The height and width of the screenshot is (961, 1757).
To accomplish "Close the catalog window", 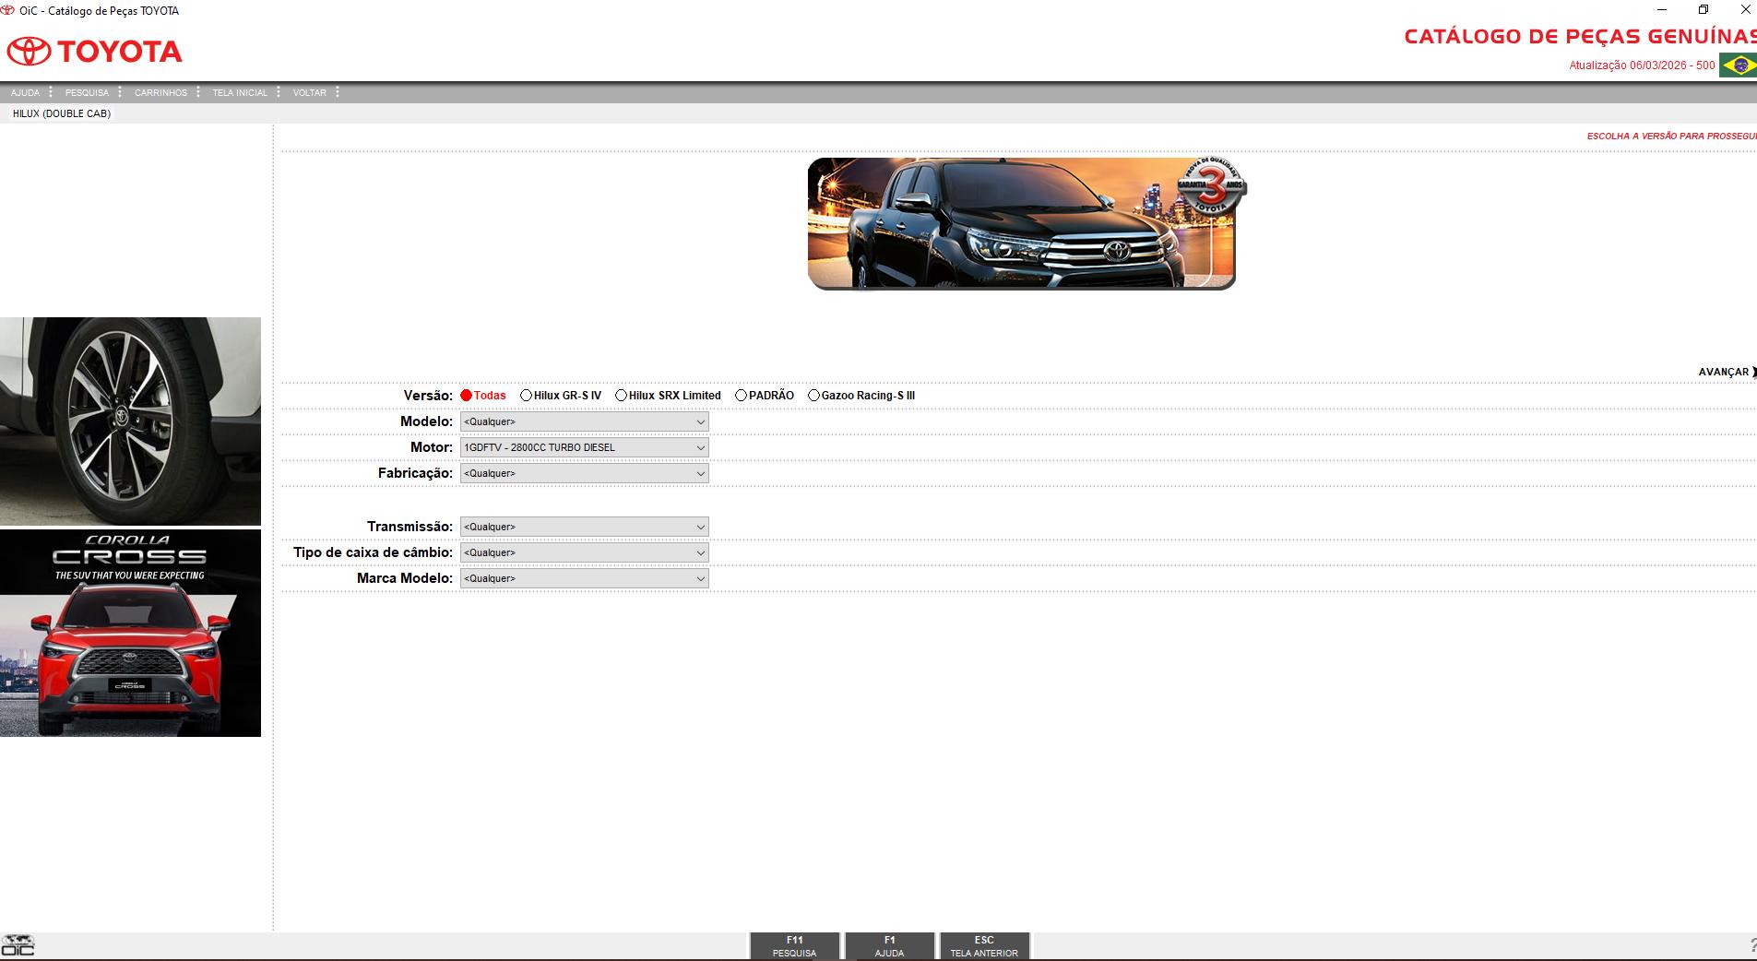I will [1745, 10].
